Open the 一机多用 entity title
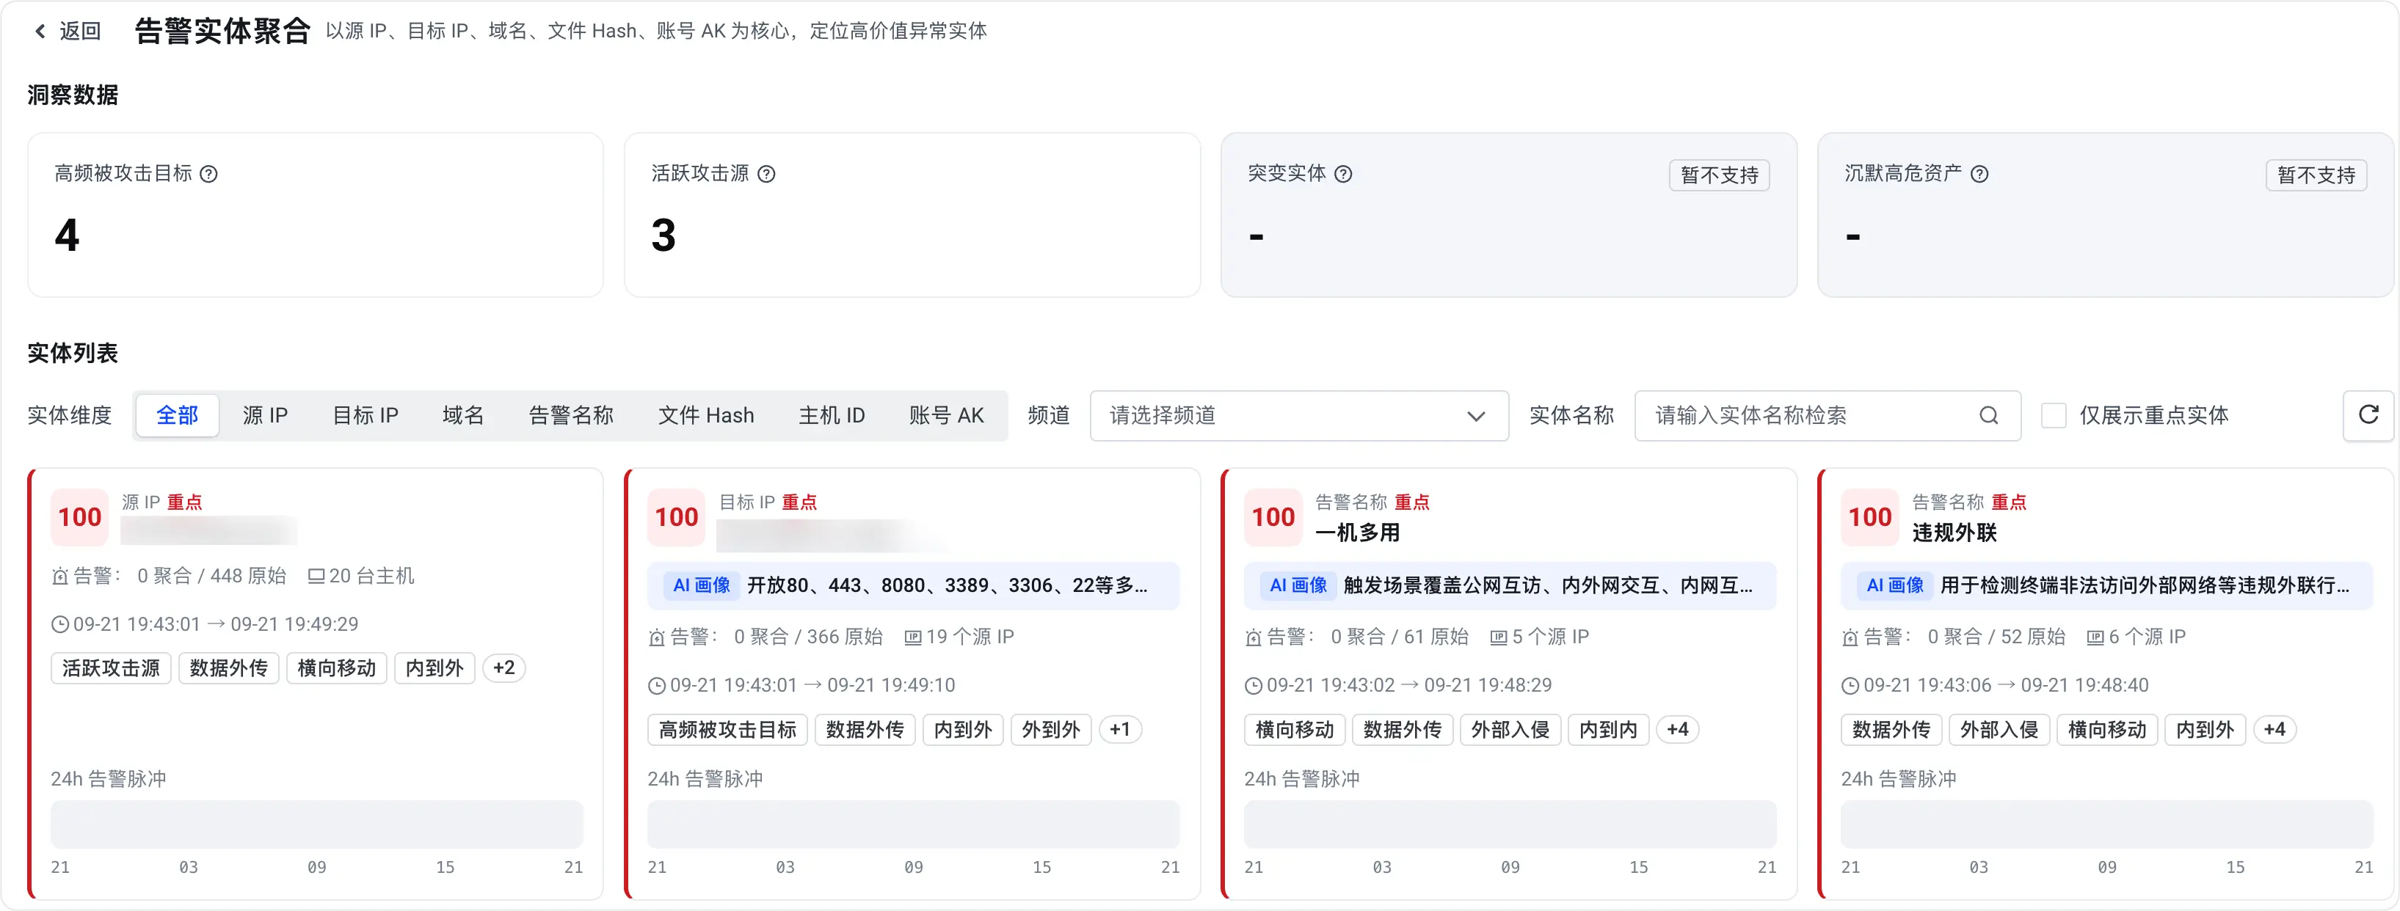 pyautogui.click(x=1358, y=533)
